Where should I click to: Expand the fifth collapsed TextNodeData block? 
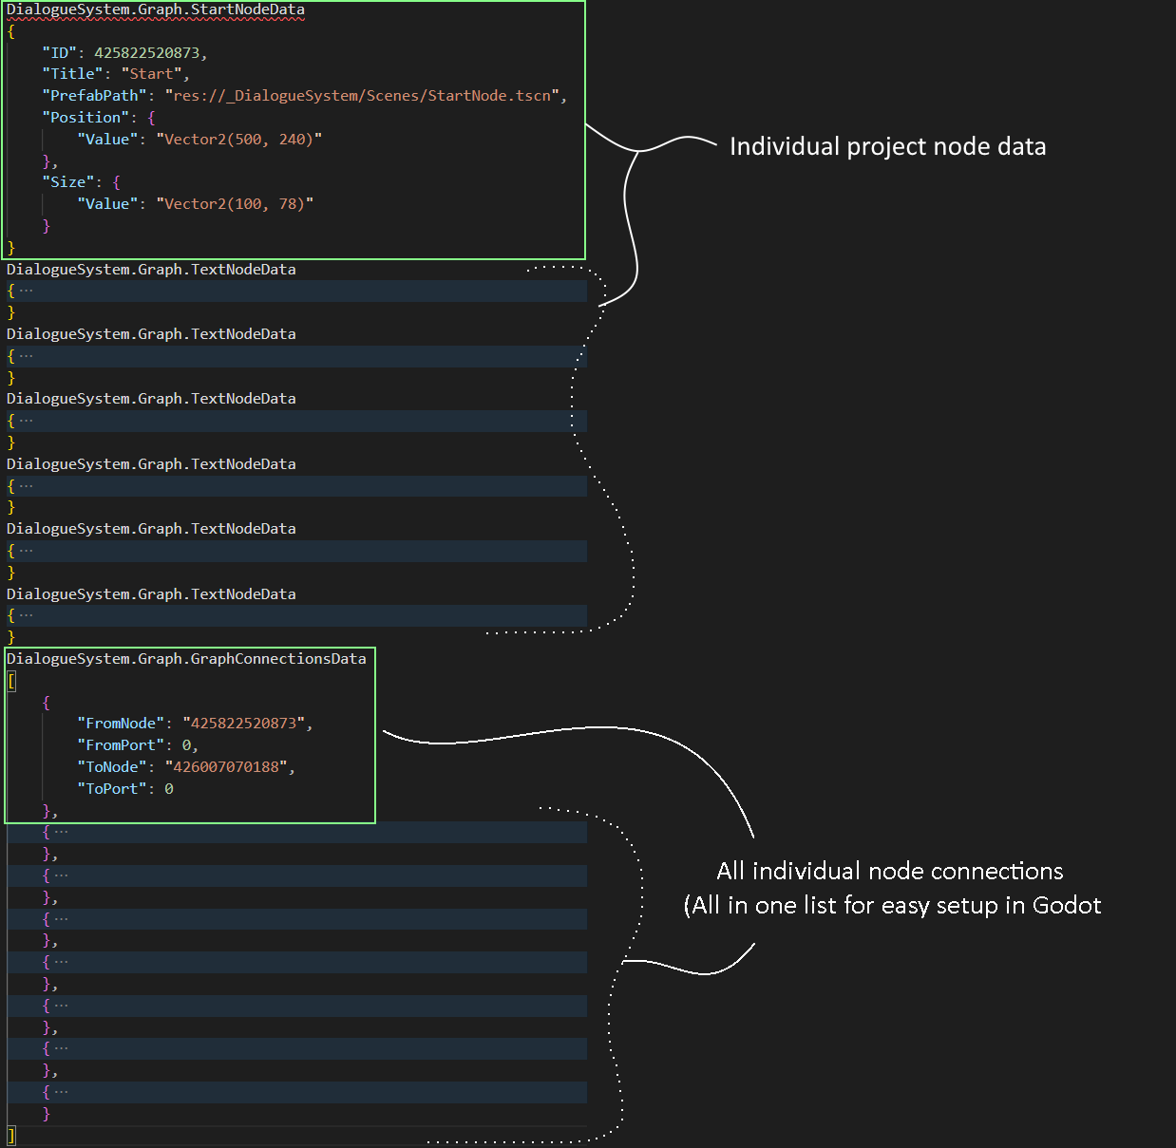tap(25, 550)
